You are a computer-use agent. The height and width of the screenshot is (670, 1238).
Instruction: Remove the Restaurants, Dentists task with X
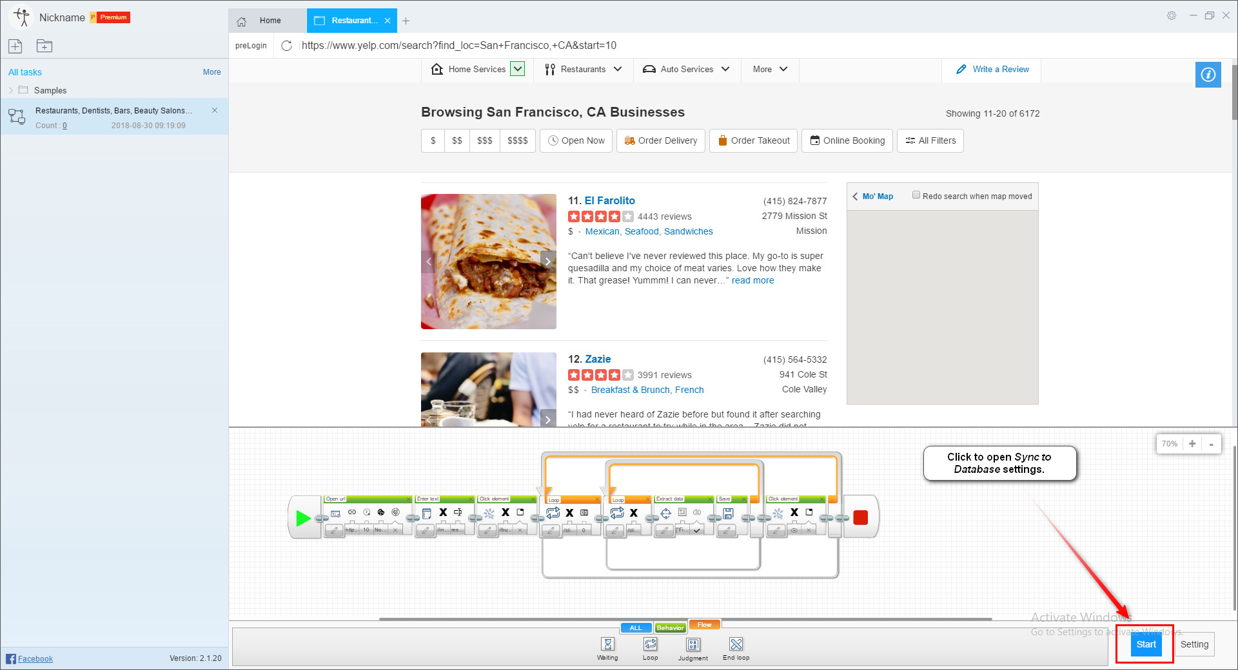[215, 110]
